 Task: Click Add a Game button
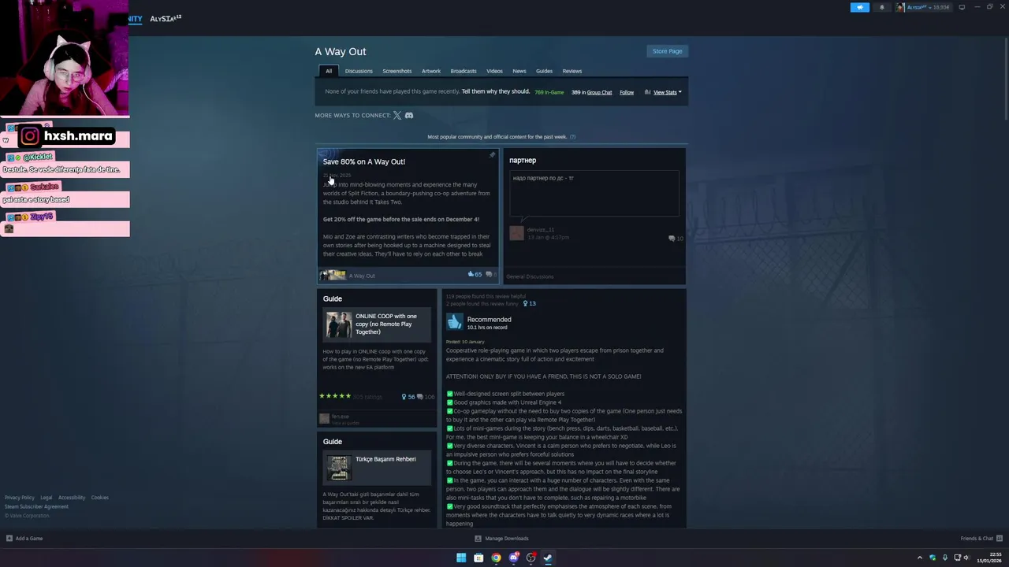[x=24, y=539]
